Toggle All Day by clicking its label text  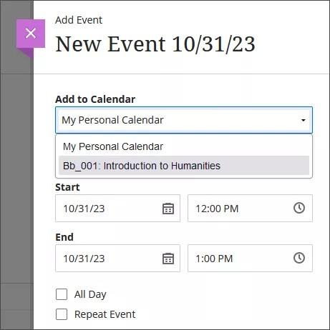(90, 294)
